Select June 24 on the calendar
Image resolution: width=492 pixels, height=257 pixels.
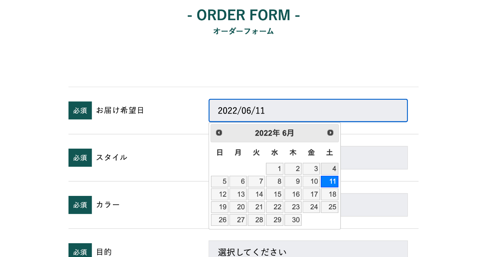click(x=311, y=207)
